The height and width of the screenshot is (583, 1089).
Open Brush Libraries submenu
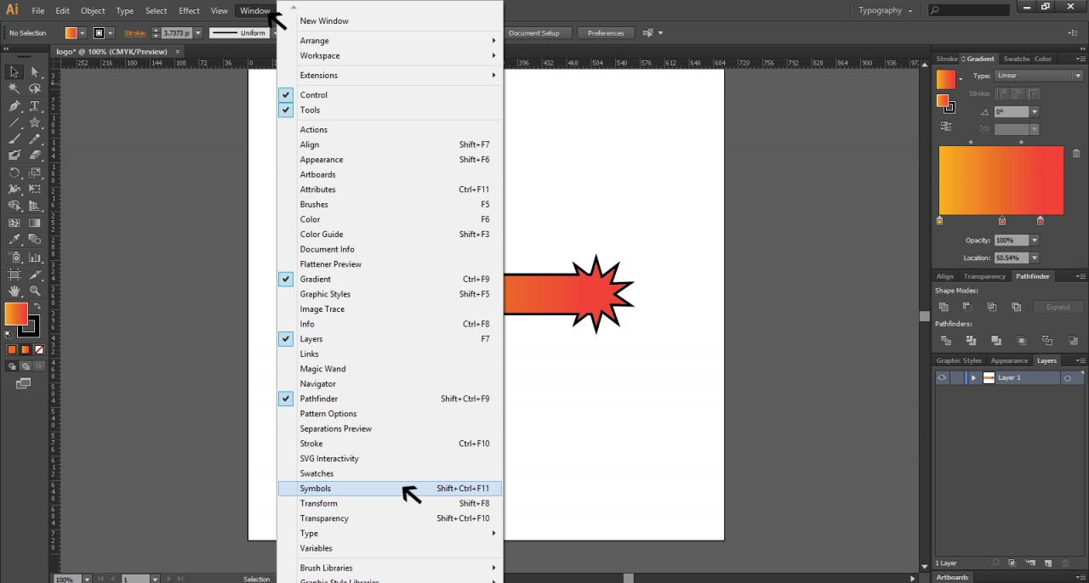390,568
